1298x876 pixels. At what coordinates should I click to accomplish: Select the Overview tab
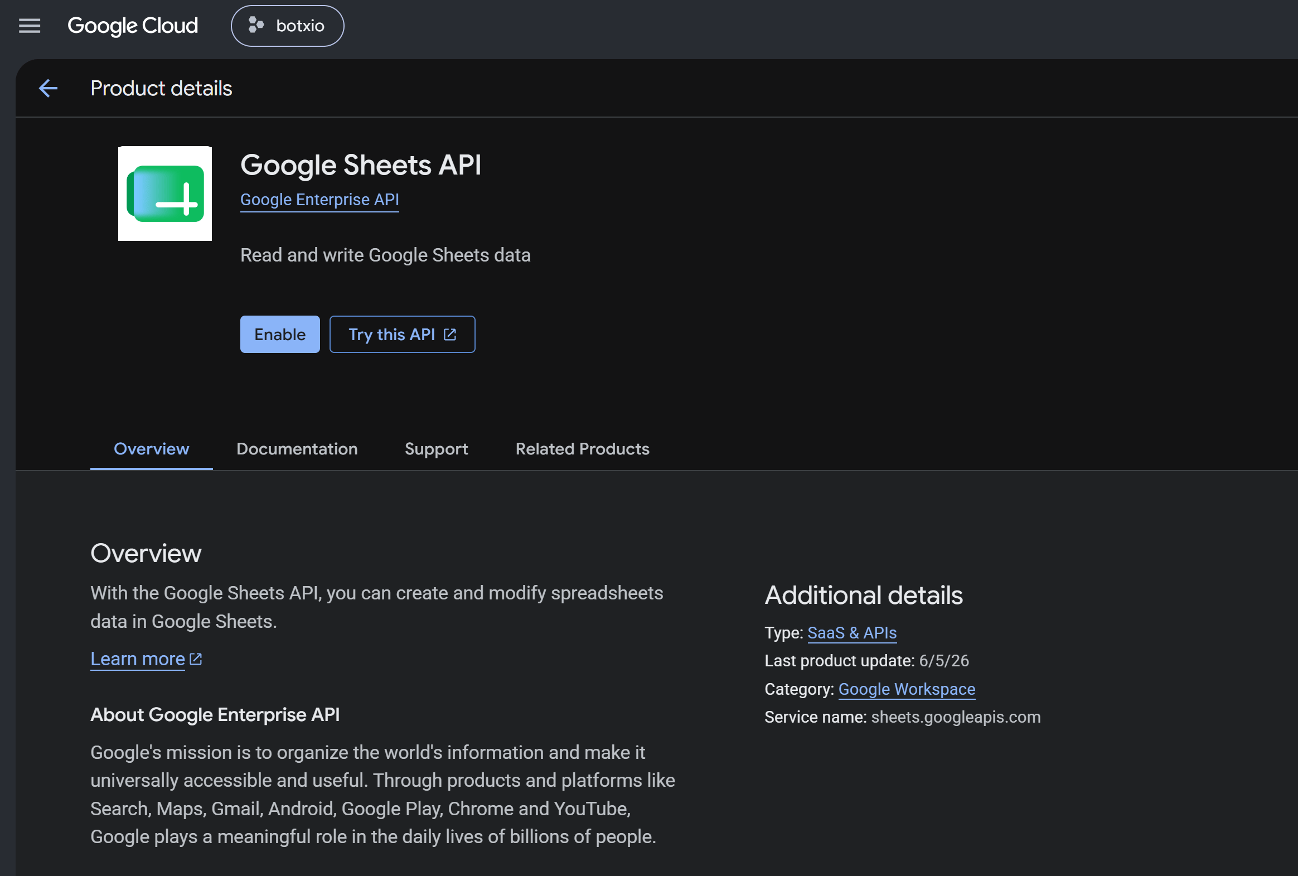(x=151, y=449)
